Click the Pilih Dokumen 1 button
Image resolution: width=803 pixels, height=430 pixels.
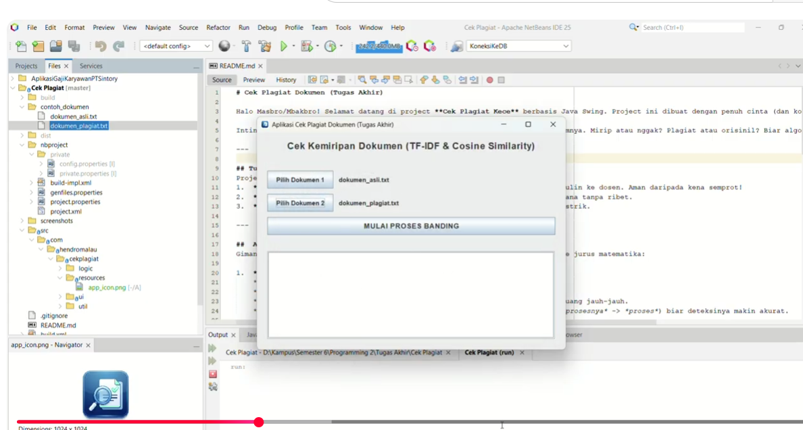(x=300, y=181)
